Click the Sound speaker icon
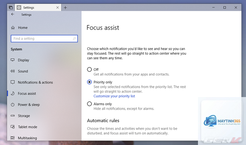The height and width of the screenshot is (145, 246). coord(13,71)
